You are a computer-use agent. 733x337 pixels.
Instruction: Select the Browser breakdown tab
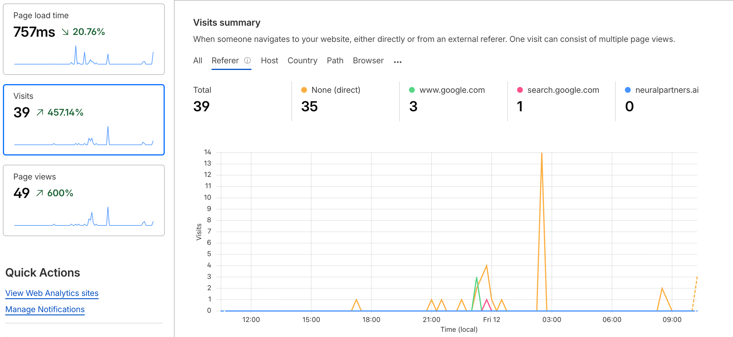click(x=368, y=60)
